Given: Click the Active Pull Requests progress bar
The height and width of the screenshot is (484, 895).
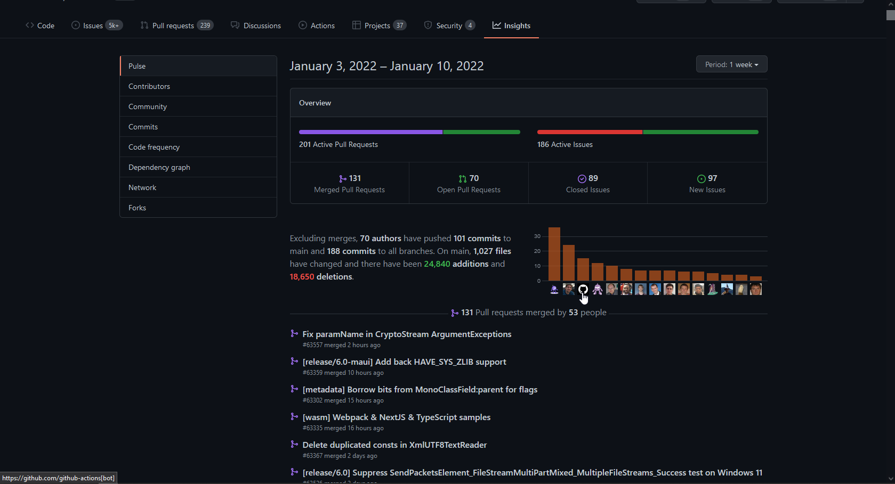Looking at the screenshot, I should tap(409, 132).
